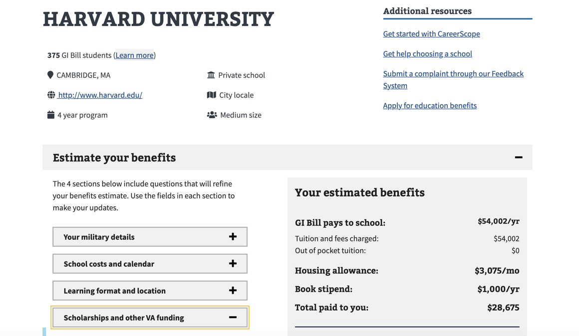Click the minus icon on Estimate your benefits

coord(519,158)
